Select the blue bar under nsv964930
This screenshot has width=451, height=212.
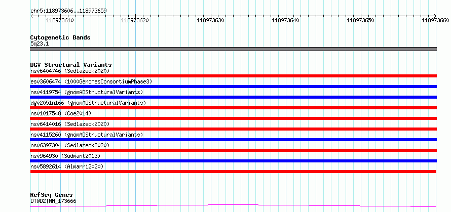pyautogui.click(x=233, y=161)
